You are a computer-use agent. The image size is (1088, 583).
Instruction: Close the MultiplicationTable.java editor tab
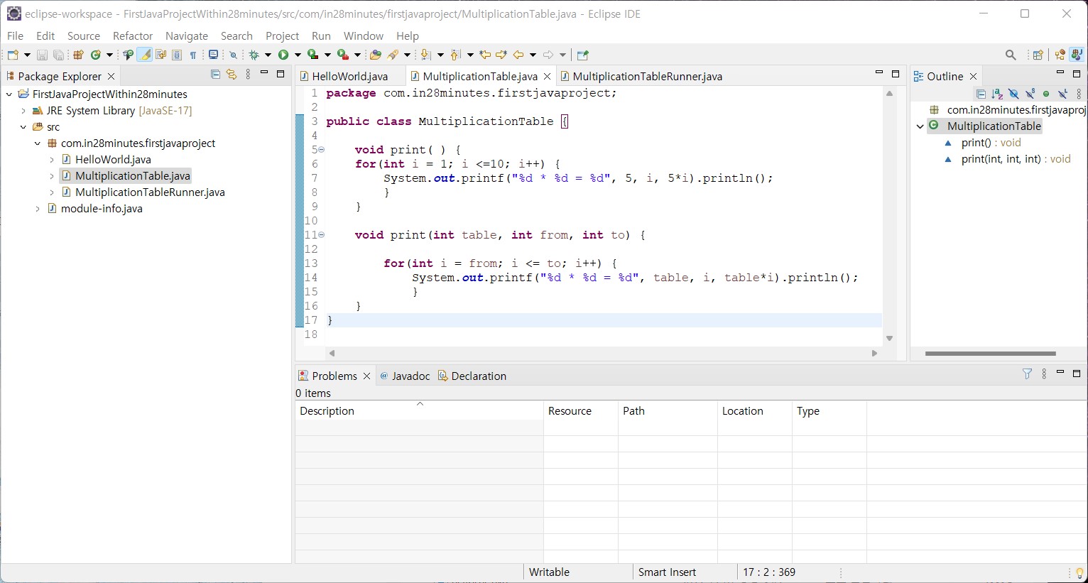click(547, 76)
